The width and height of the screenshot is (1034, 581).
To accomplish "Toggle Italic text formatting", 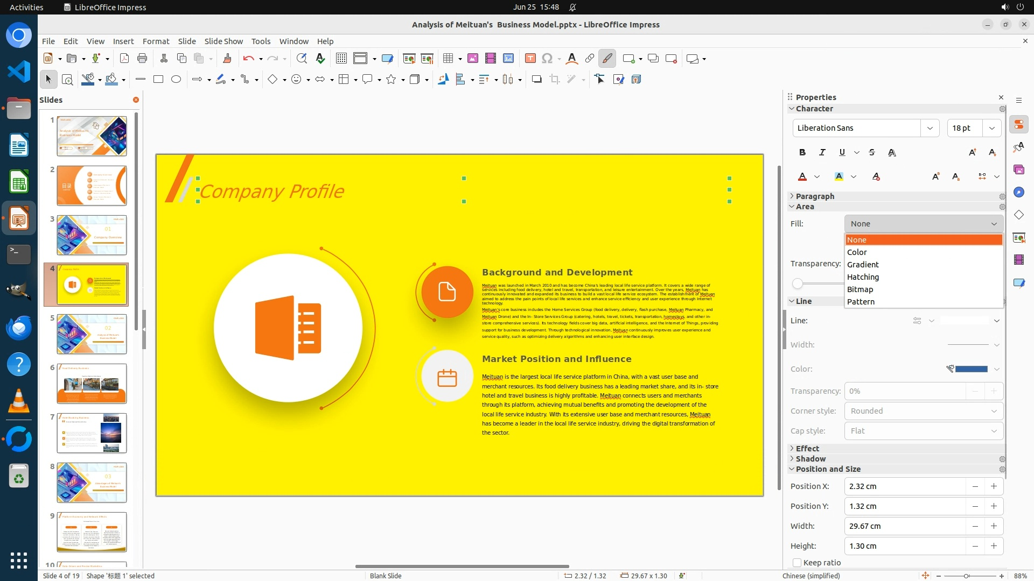I will pos(822,153).
